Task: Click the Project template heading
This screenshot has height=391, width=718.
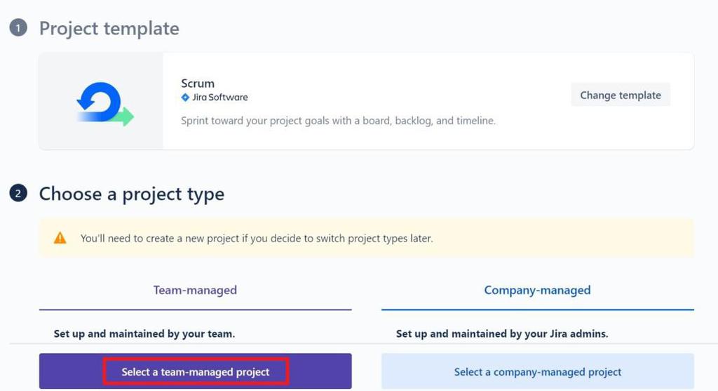Action: (x=109, y=28)
